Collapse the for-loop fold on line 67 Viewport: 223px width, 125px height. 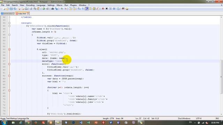(x=9, y=90)
